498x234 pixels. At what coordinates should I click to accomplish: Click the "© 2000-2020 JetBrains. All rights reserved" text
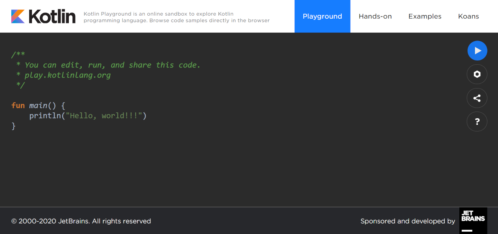pos(81,221)
